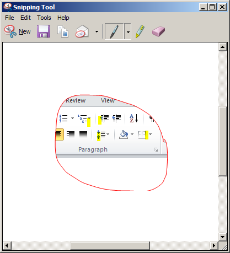Click Borders icon in snip
This screenshot has width=230, height=253.
click(143, 134)
